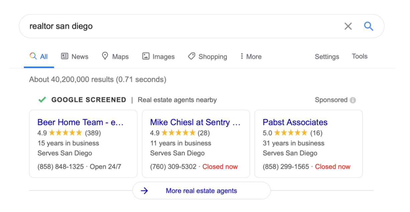Open Mike Chiesl at Sentry listing
Viewport: 410px width, 212px height.
(x=195, y=122)
